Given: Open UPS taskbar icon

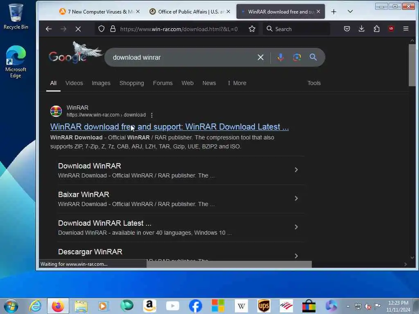Looking at the screenshot, I should [x=264, y=306].
